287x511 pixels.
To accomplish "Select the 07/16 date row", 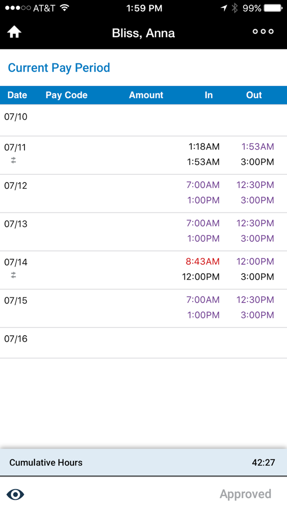I will [x=143, y=343].
